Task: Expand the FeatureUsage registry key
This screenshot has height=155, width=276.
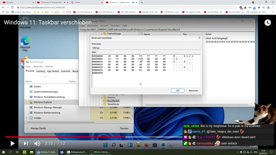Action: 101,34
